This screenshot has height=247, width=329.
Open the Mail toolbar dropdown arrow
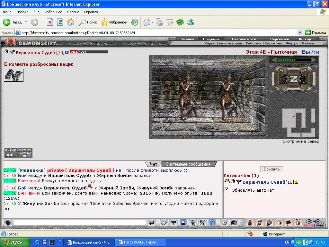152,22
